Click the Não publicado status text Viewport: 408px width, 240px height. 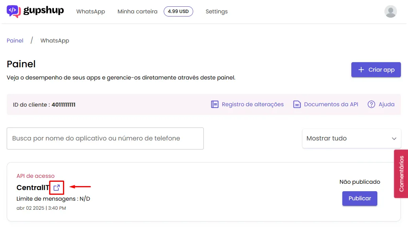click(x=360, y=182)
